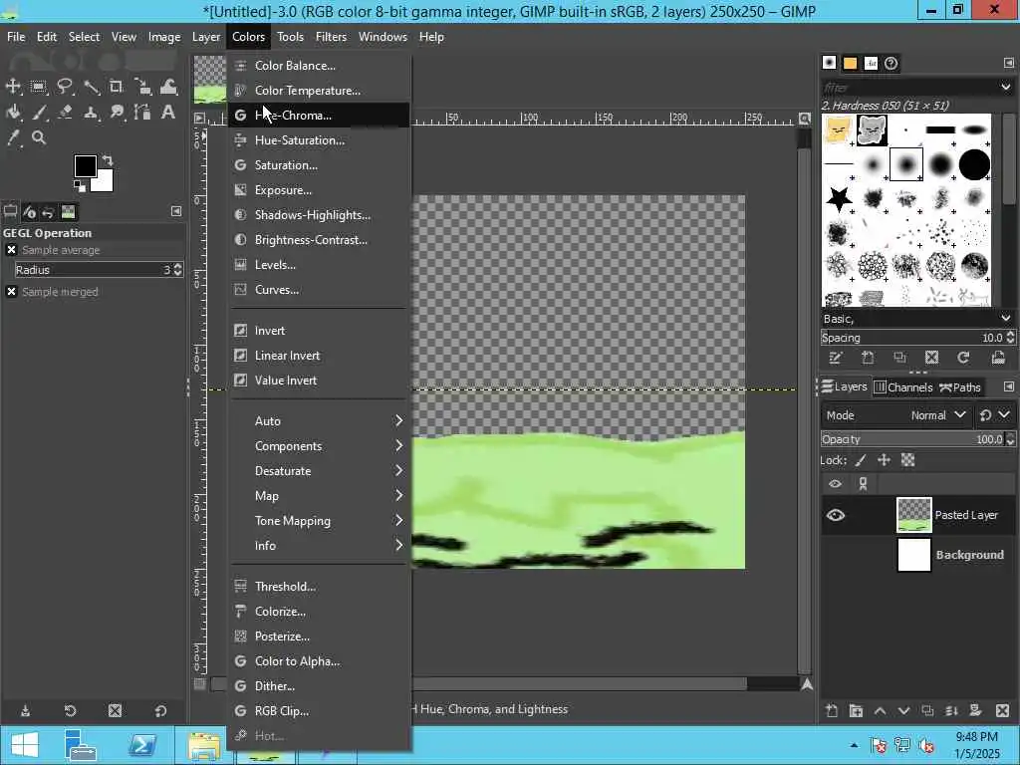This screenshot has height=765, width=1020.
Task: Expand the Info submenu
Action: (x=319, y=546)
